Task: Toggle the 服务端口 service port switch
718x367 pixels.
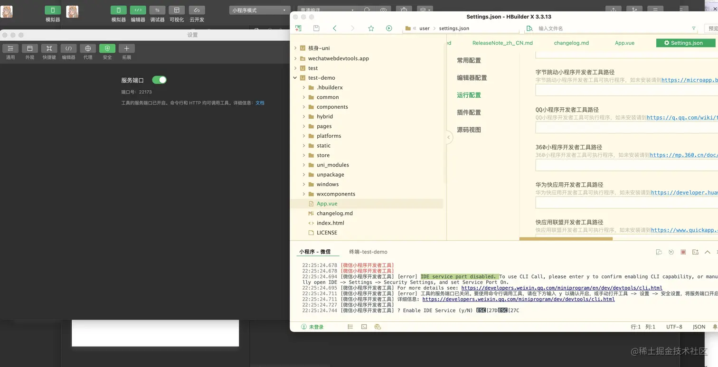Action: pos(159,80)
